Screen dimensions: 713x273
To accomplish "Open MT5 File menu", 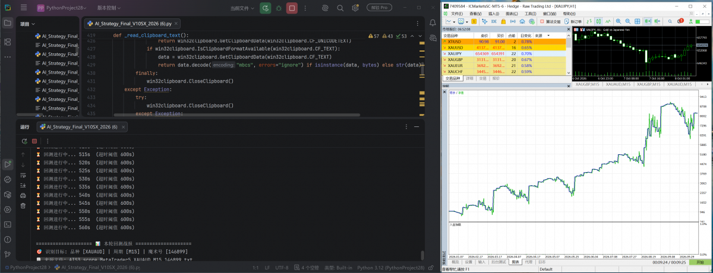I will [456, 14].
